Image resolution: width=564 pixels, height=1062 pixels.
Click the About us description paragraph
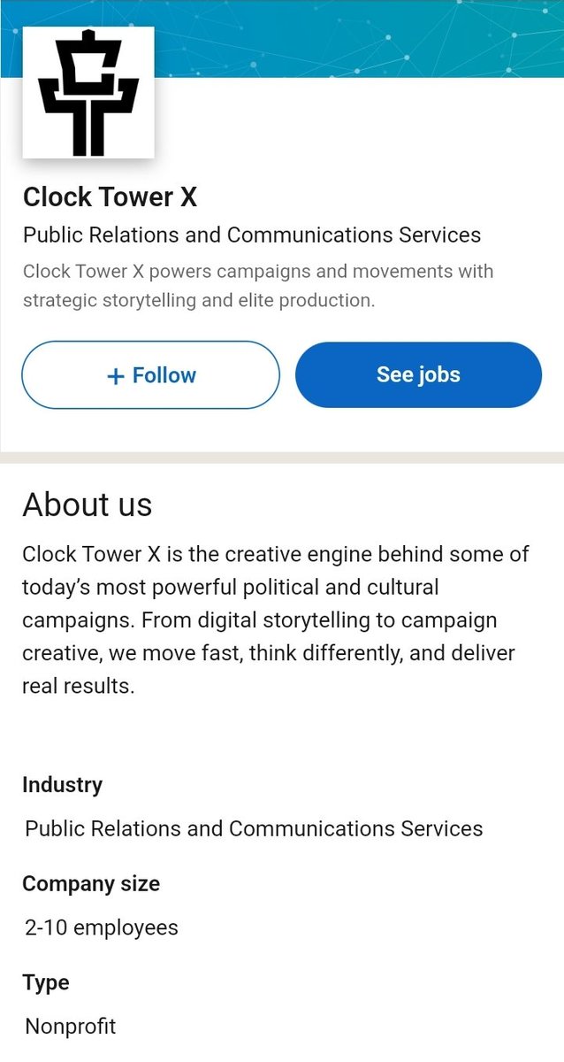[276, 619]
